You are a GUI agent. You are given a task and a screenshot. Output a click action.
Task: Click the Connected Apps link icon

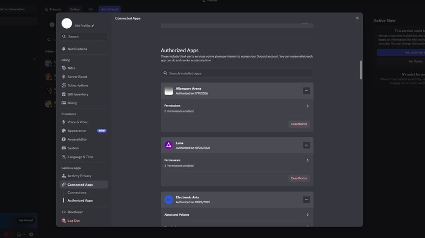pyautogui.click(x=64, y=185)
